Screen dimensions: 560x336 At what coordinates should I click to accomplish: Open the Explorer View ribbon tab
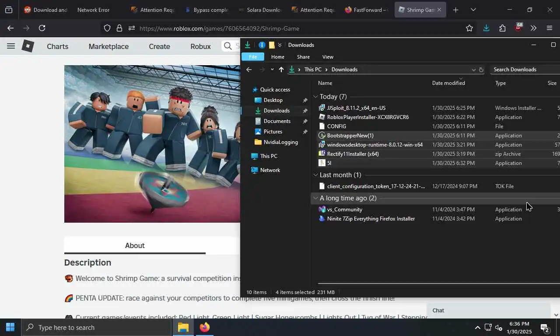pos(328,57)
